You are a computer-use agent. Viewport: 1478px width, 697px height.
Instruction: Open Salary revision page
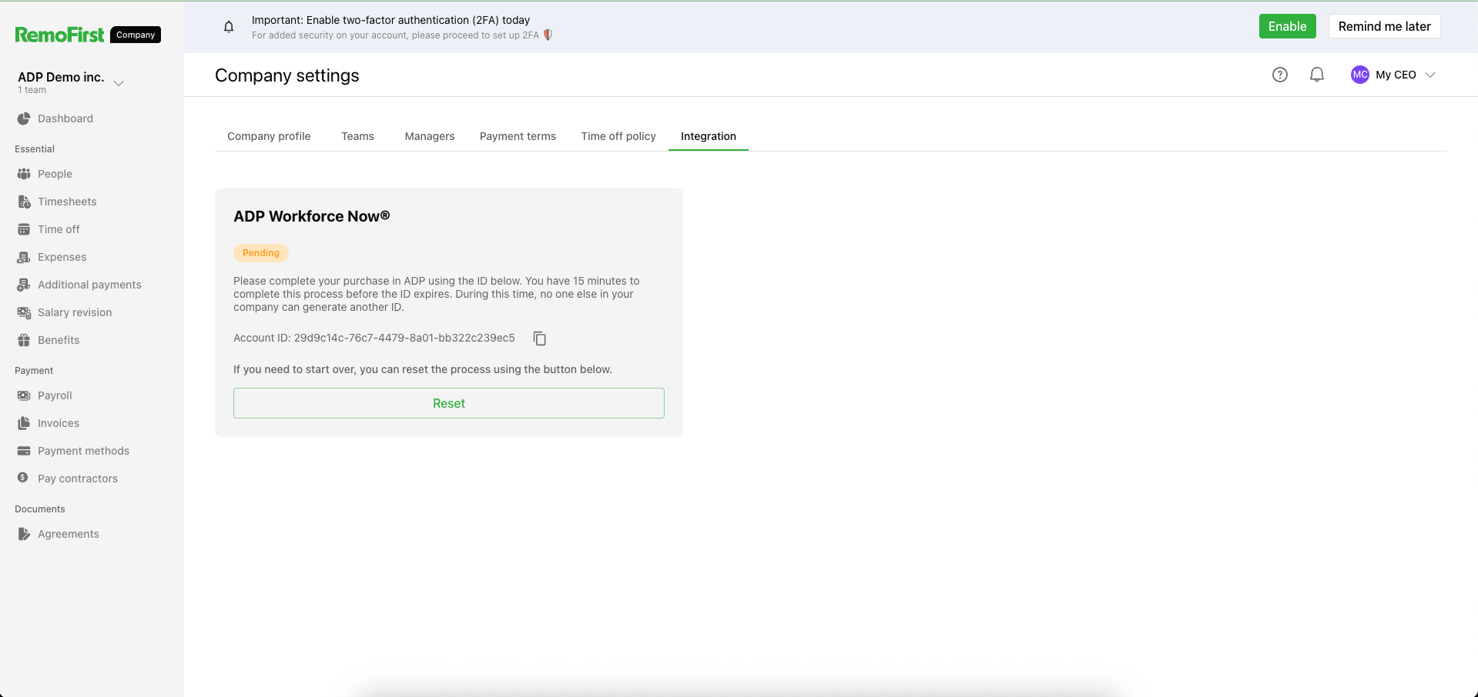coord(75,312)
